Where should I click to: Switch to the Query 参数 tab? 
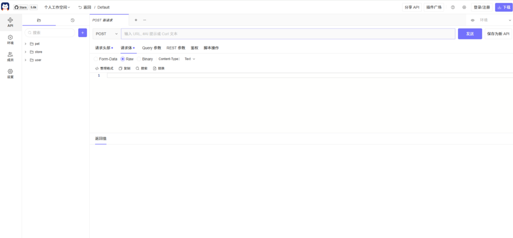click(x=151, y=48)
